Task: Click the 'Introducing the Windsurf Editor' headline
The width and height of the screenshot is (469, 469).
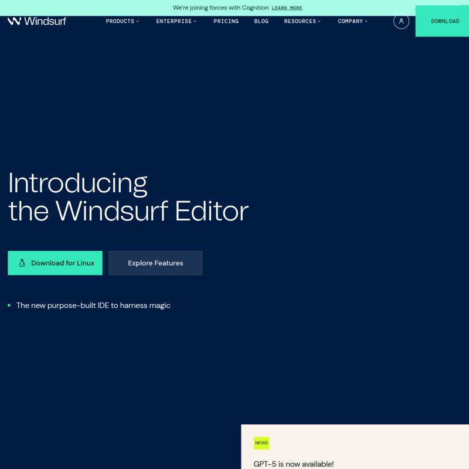Action: [x=128, y=197]
